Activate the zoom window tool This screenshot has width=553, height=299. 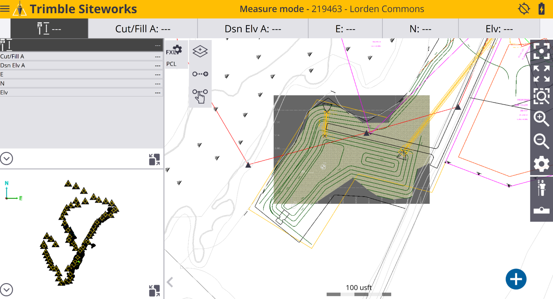pyautogui.click(x=541, y=96)
